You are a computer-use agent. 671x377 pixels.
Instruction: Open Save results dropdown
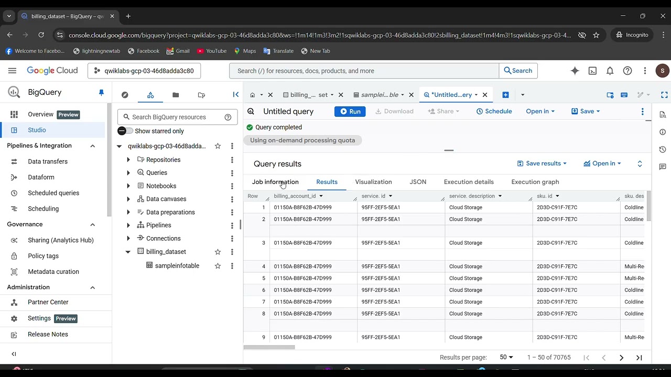(x=542, y=163)
